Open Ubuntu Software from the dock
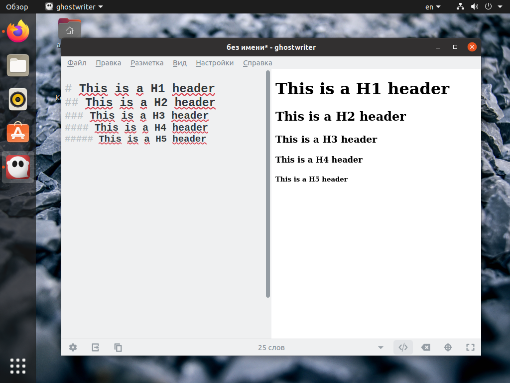Viewport: 510px width, 383px height. click(18, 133)
